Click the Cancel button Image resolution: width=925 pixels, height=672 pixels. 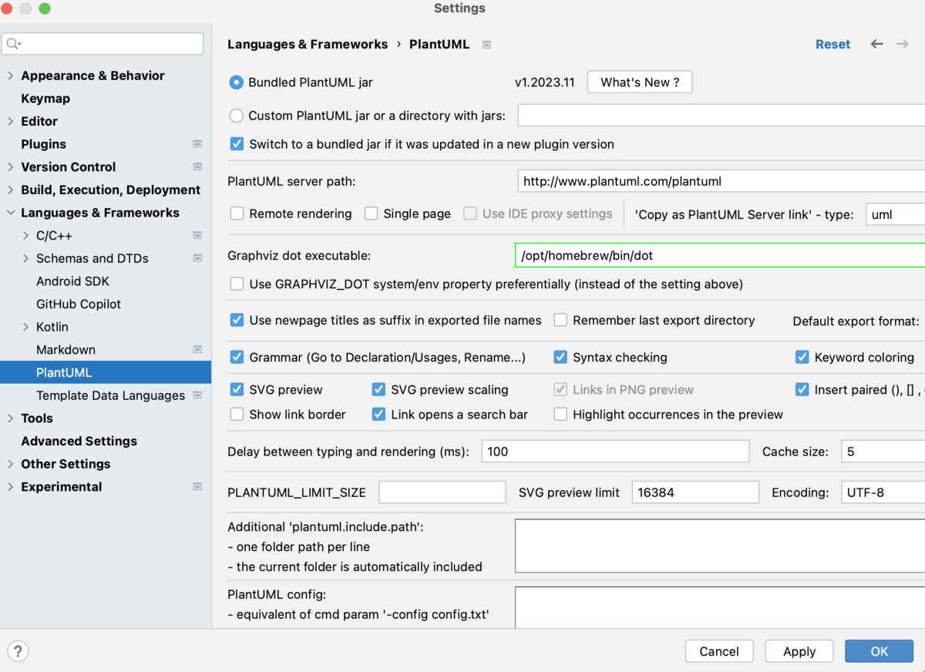point(719,651)
